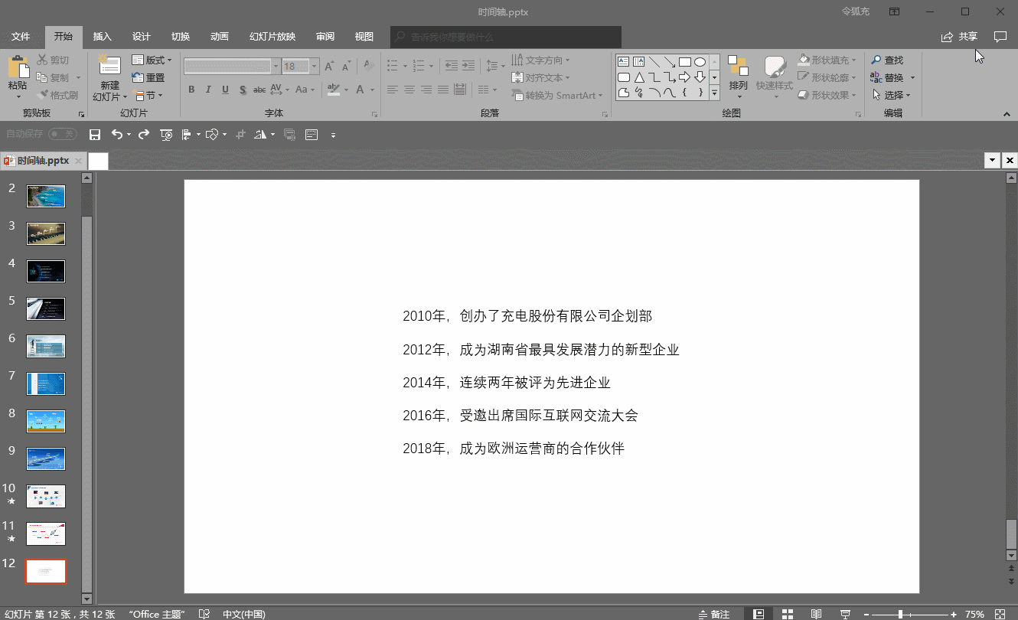Screen dimensions: 1018x620
Task: Open the 插入 ribbon tab
Action: click(x=102, y=37)
